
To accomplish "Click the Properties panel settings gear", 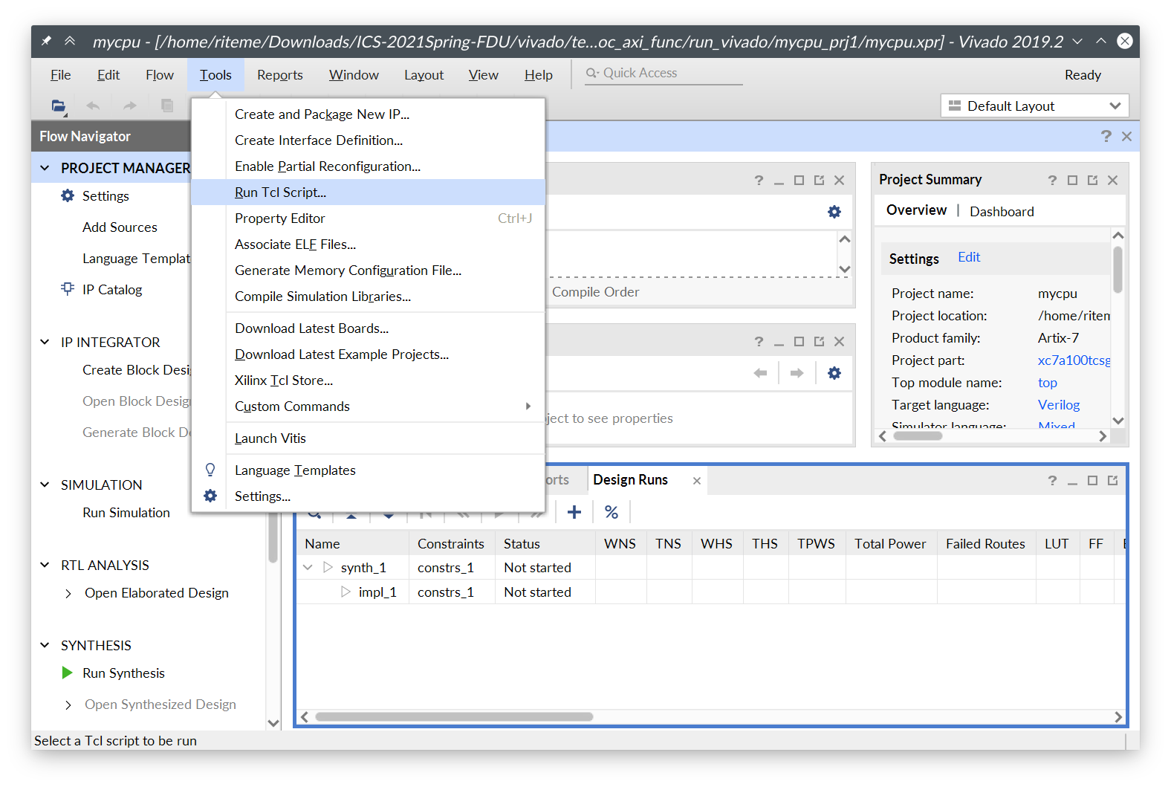I will click(834, 373).
